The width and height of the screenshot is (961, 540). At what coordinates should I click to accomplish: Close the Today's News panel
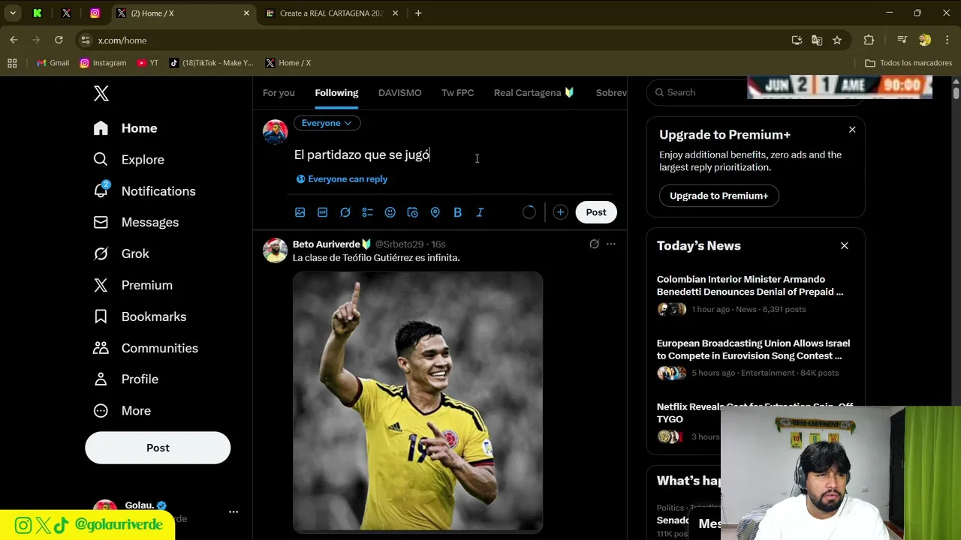pyautogui.click(x=845, y=245)
